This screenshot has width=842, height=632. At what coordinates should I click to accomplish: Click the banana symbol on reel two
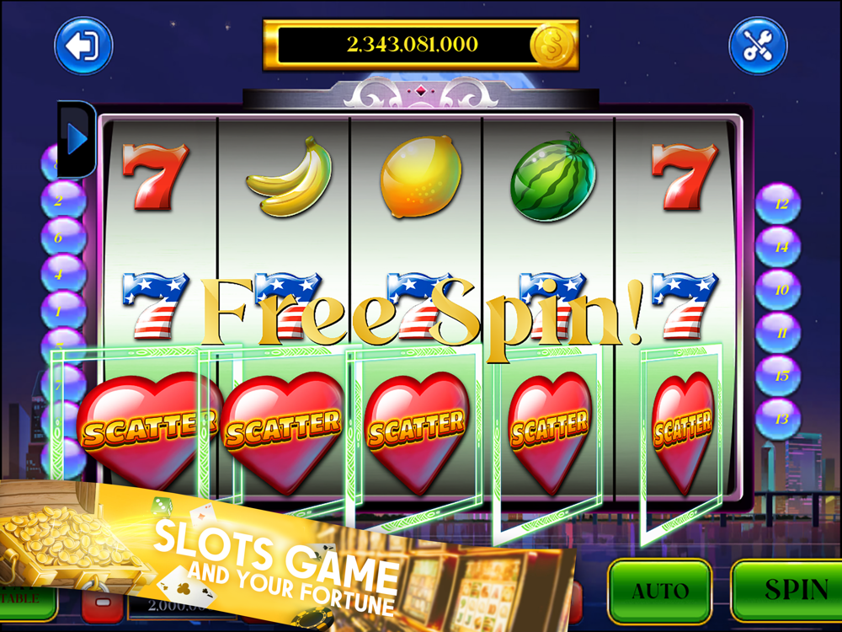290,177
